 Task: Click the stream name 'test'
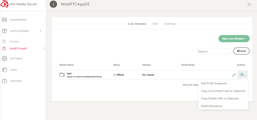point(69,73)
